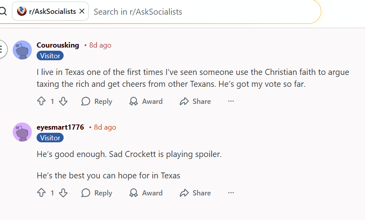Share eyesmart1776's comment

(195, 193)
